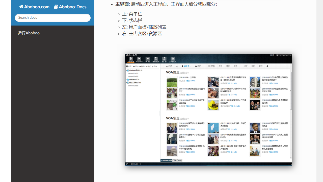Click the sleep timer icon in status bar
Screen dimensions: 323x182
[127, 164]
